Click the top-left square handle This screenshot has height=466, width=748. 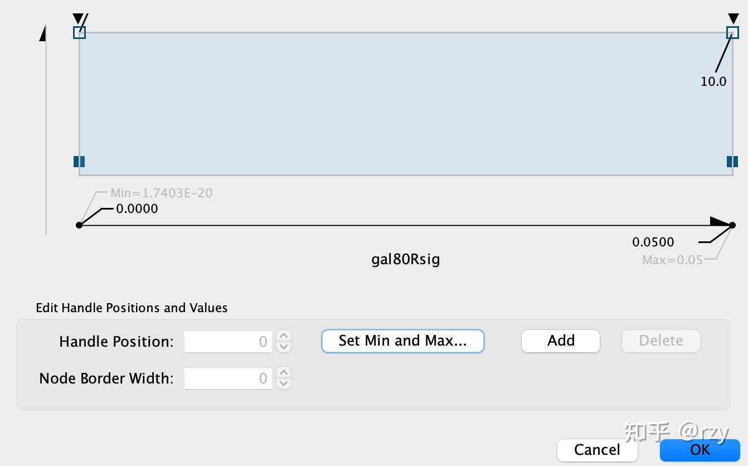79,32
